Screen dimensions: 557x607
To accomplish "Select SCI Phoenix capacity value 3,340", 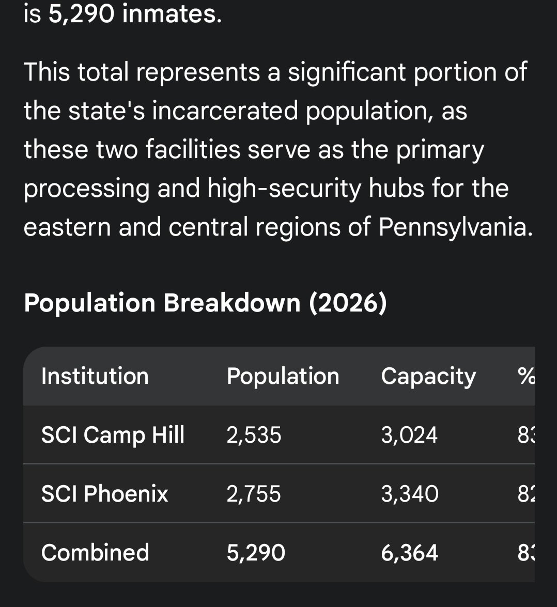I will (x=410, y=494).
